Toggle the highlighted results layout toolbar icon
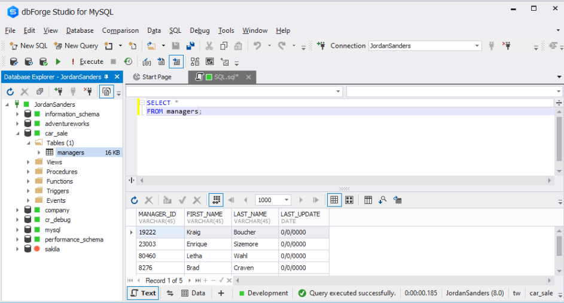Image resolution: width=564 pixels, height=303 pixels. [x=176, y=61]
